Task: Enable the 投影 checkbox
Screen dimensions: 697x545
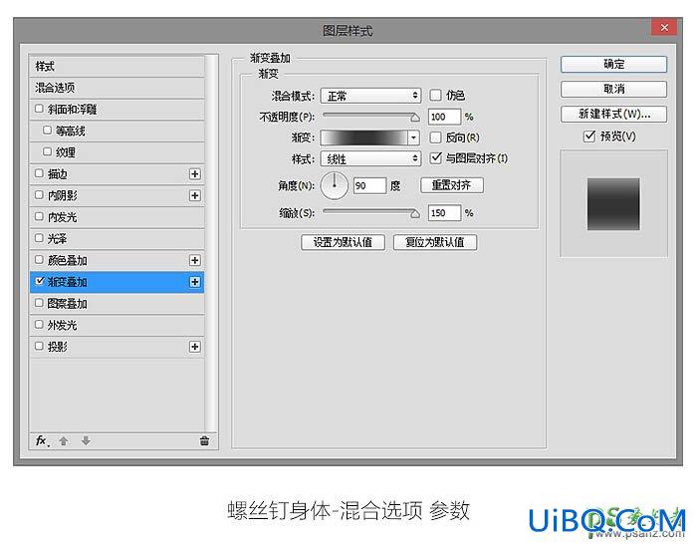Action: pyautogui.click(x=39, y=346)
